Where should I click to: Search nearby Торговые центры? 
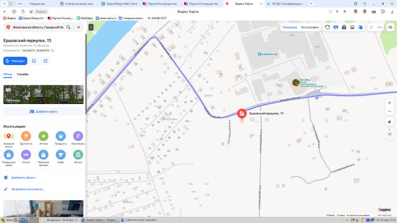[43, 158]
